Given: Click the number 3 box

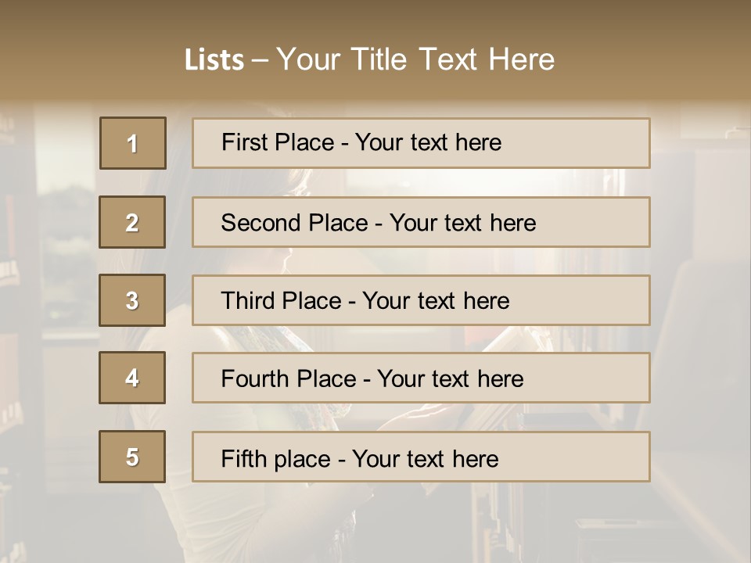Looking at the screenshot, I should (x=132, y=300).
